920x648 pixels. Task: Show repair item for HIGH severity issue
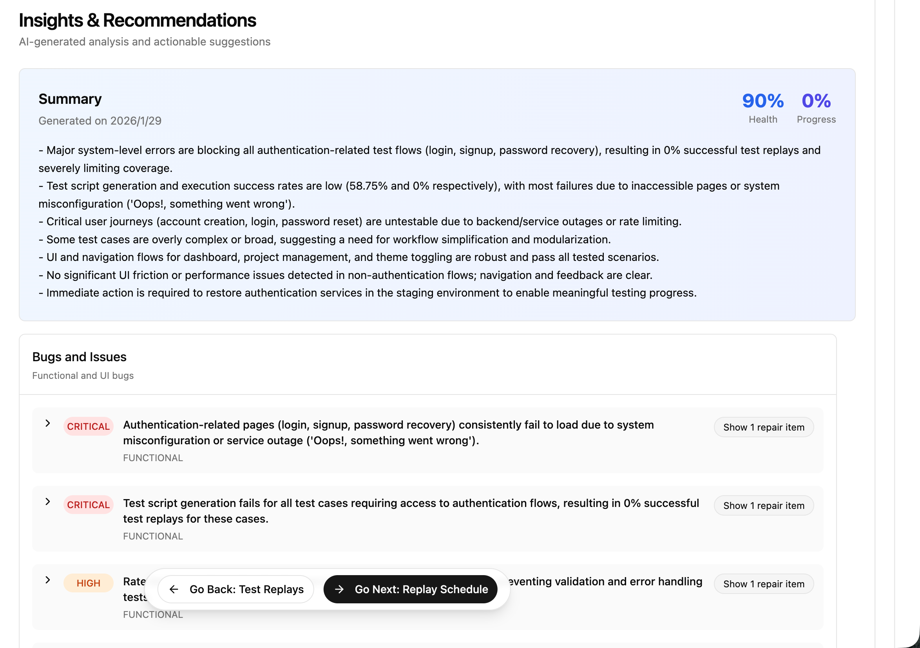coord(763,584)
